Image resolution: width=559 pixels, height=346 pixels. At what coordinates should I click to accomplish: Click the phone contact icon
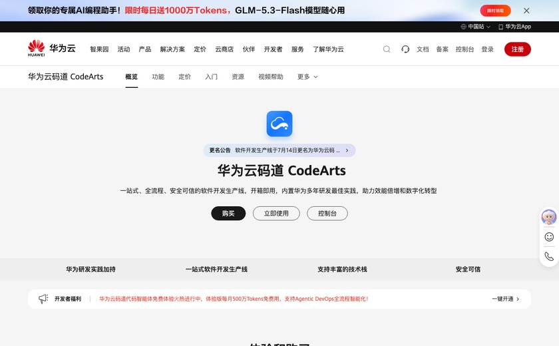[x=549, y=256]
